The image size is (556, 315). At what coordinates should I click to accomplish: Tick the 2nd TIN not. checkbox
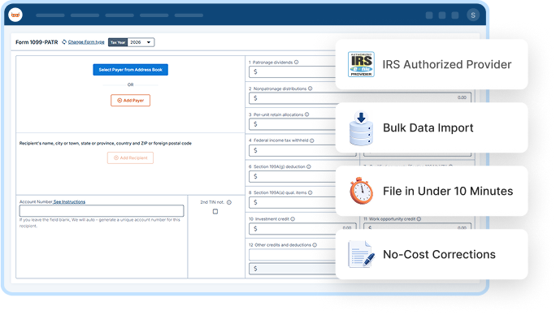(215, 212)
